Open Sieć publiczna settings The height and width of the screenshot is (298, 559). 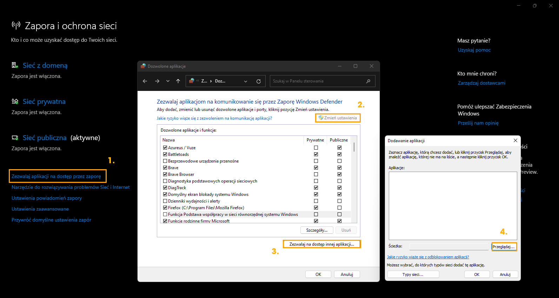pyautogui.click(x=45, y=138)
